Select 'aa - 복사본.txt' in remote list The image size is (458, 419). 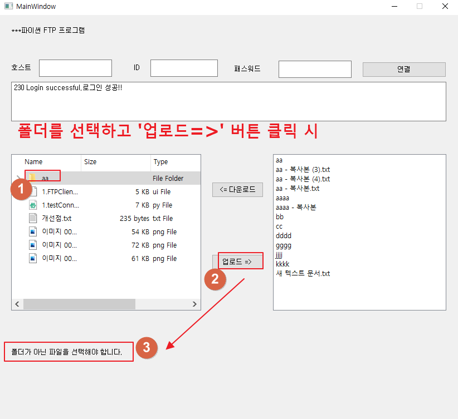coord(298,189)
